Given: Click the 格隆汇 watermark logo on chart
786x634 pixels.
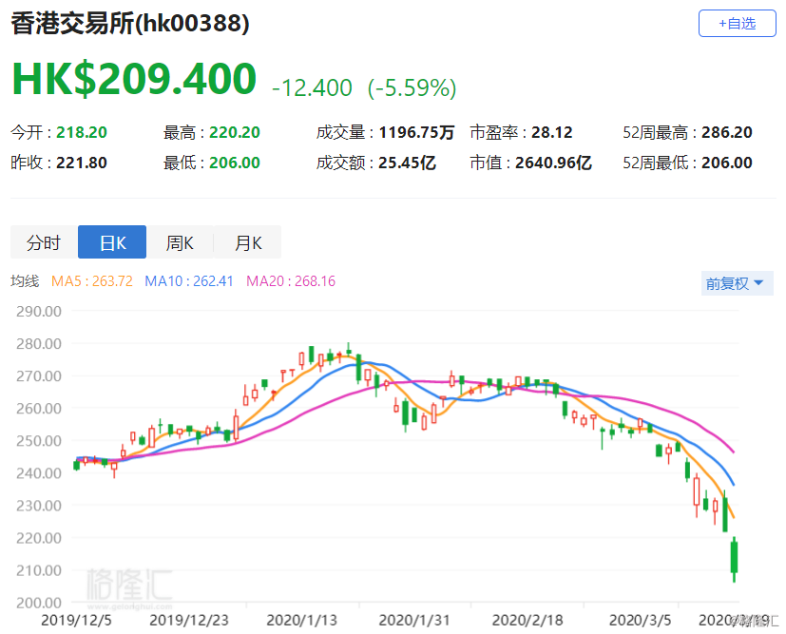Looking at the screenshot, I should click(129, 586).
